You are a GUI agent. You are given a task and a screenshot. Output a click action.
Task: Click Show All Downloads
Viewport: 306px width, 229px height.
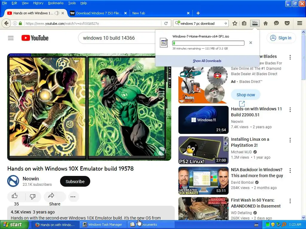(x=207, y=61)
